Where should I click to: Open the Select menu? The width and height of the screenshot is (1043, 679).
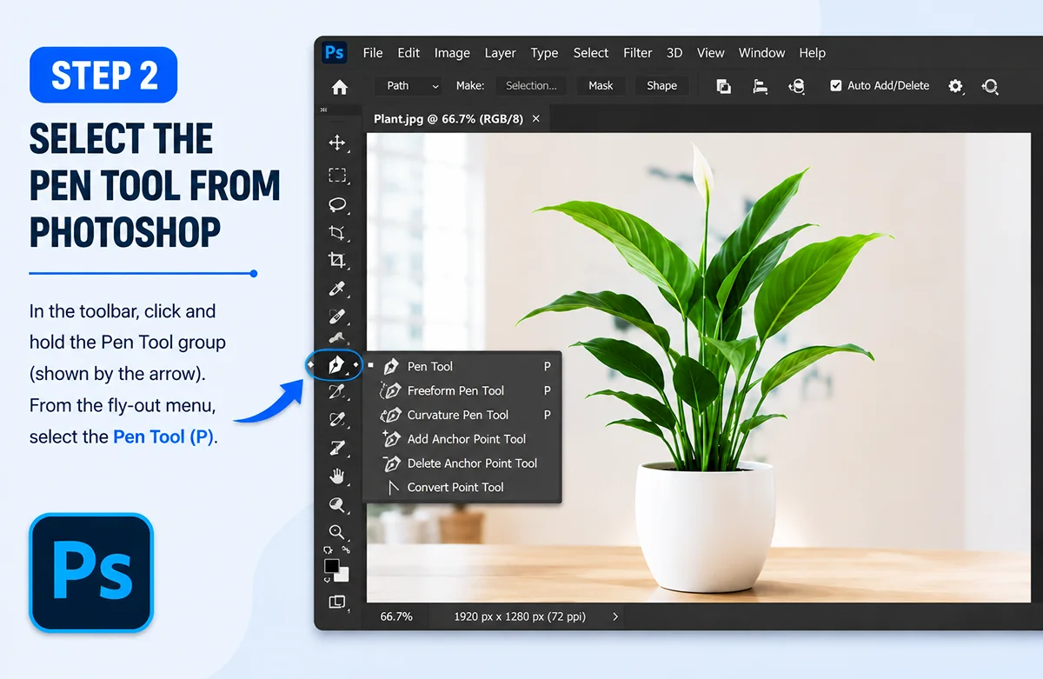click(591, 53)
